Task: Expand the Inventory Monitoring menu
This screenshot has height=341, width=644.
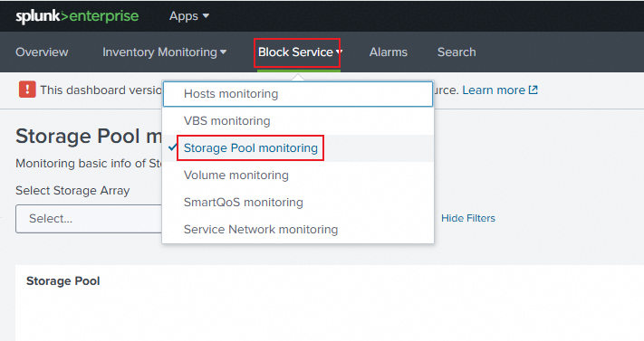Action: click(x=164, y=52)
